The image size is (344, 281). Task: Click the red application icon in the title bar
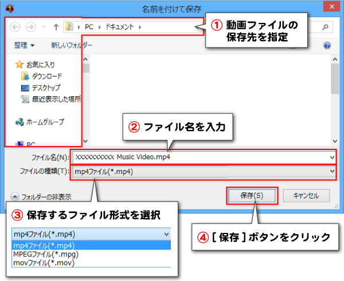[9, 8]
